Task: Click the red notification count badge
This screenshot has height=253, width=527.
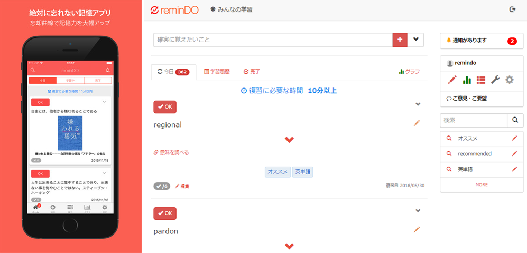Action: pos(512,41)
